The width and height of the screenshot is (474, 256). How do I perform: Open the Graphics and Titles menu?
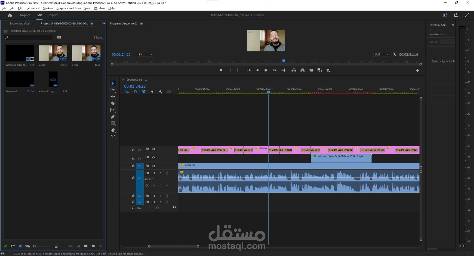[x=69, y=8]
